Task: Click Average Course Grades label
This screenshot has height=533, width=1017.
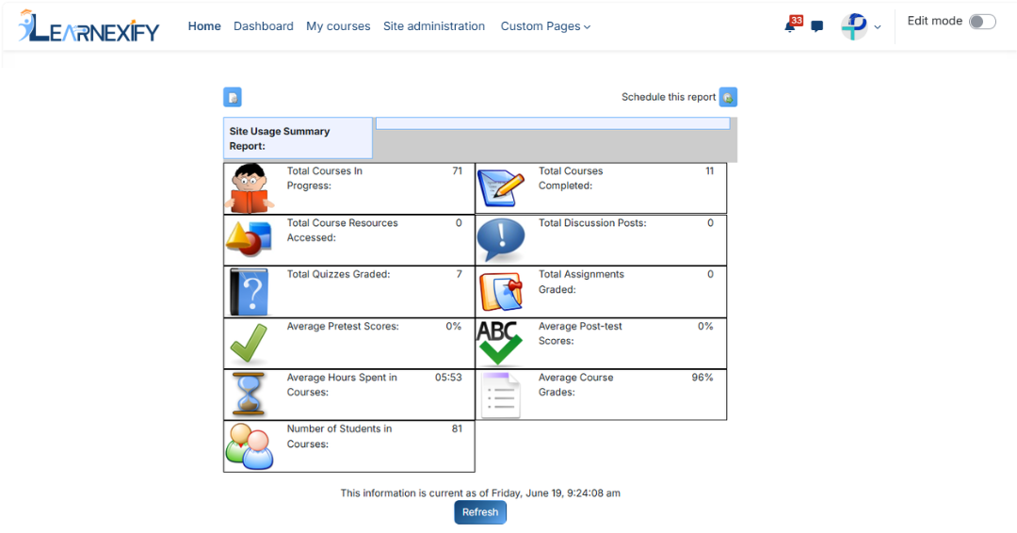Action: point(575,384)
